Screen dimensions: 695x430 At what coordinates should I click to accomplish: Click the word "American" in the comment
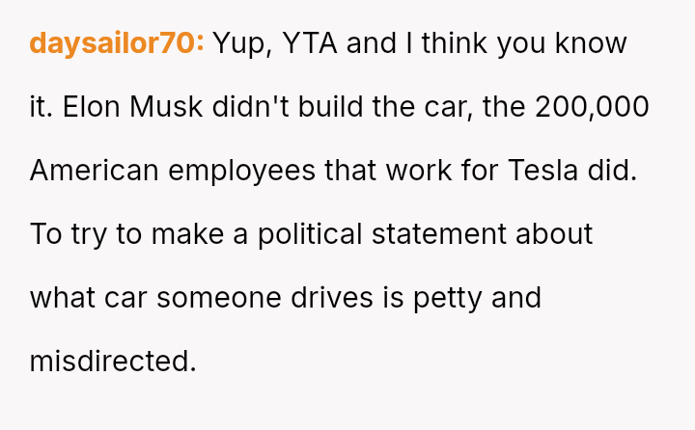[x=94, y=171]
